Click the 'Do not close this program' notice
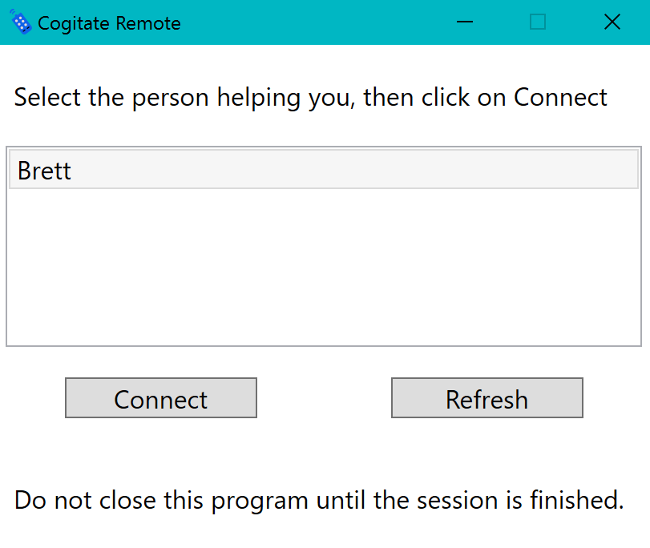The image size is (650, 548). pos(319,500)
